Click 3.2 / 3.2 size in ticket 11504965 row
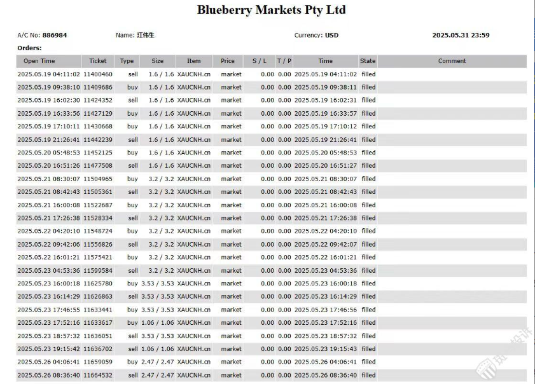The image size is (535, 384). point(161,179)
